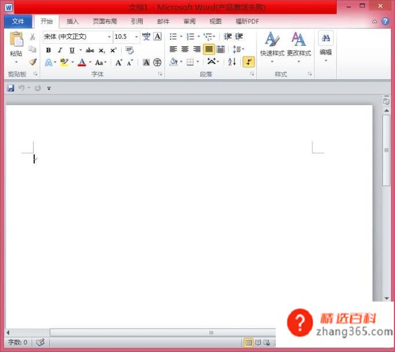
Task: Switch to References (引用) tab
Action: tap(137, 21)
